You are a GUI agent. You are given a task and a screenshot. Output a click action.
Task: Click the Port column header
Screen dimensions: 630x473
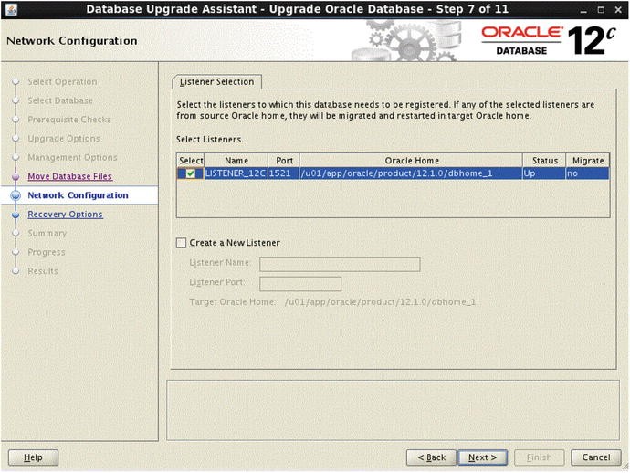tap(284, 161)
